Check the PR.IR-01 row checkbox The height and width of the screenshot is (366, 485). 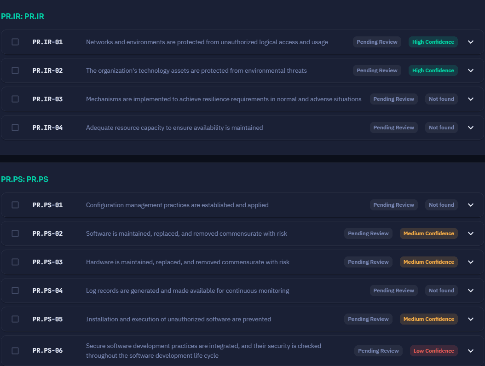[15, 42]
